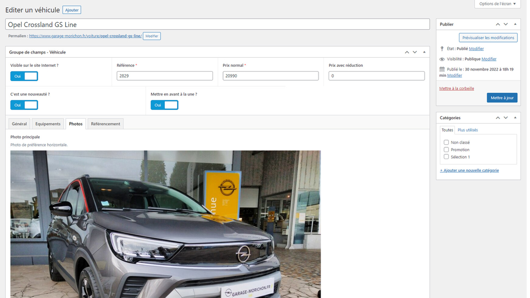
Task: Click the Opel Crossland main photo
Action: pos(165,224)
